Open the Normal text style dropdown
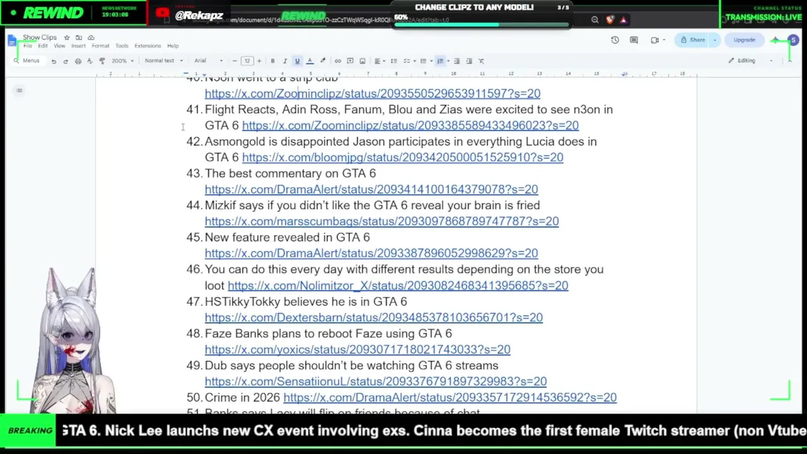Viewport: 807px width, 454px height. (163, 61)
